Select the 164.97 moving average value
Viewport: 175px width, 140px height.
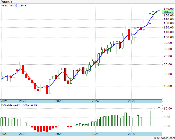click(x=23, y=5)
